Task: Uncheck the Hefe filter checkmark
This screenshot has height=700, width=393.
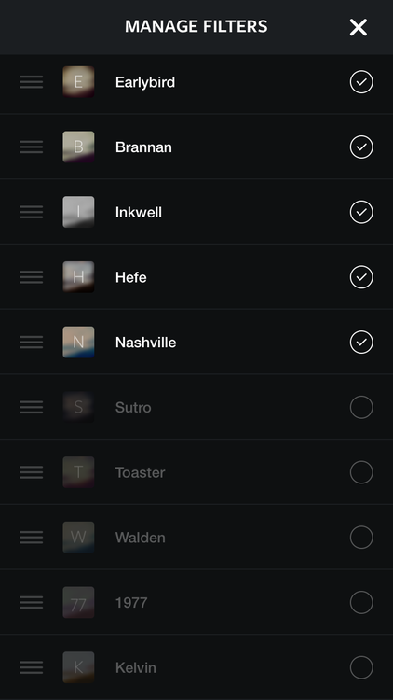Action: click(x=361, y=277)
